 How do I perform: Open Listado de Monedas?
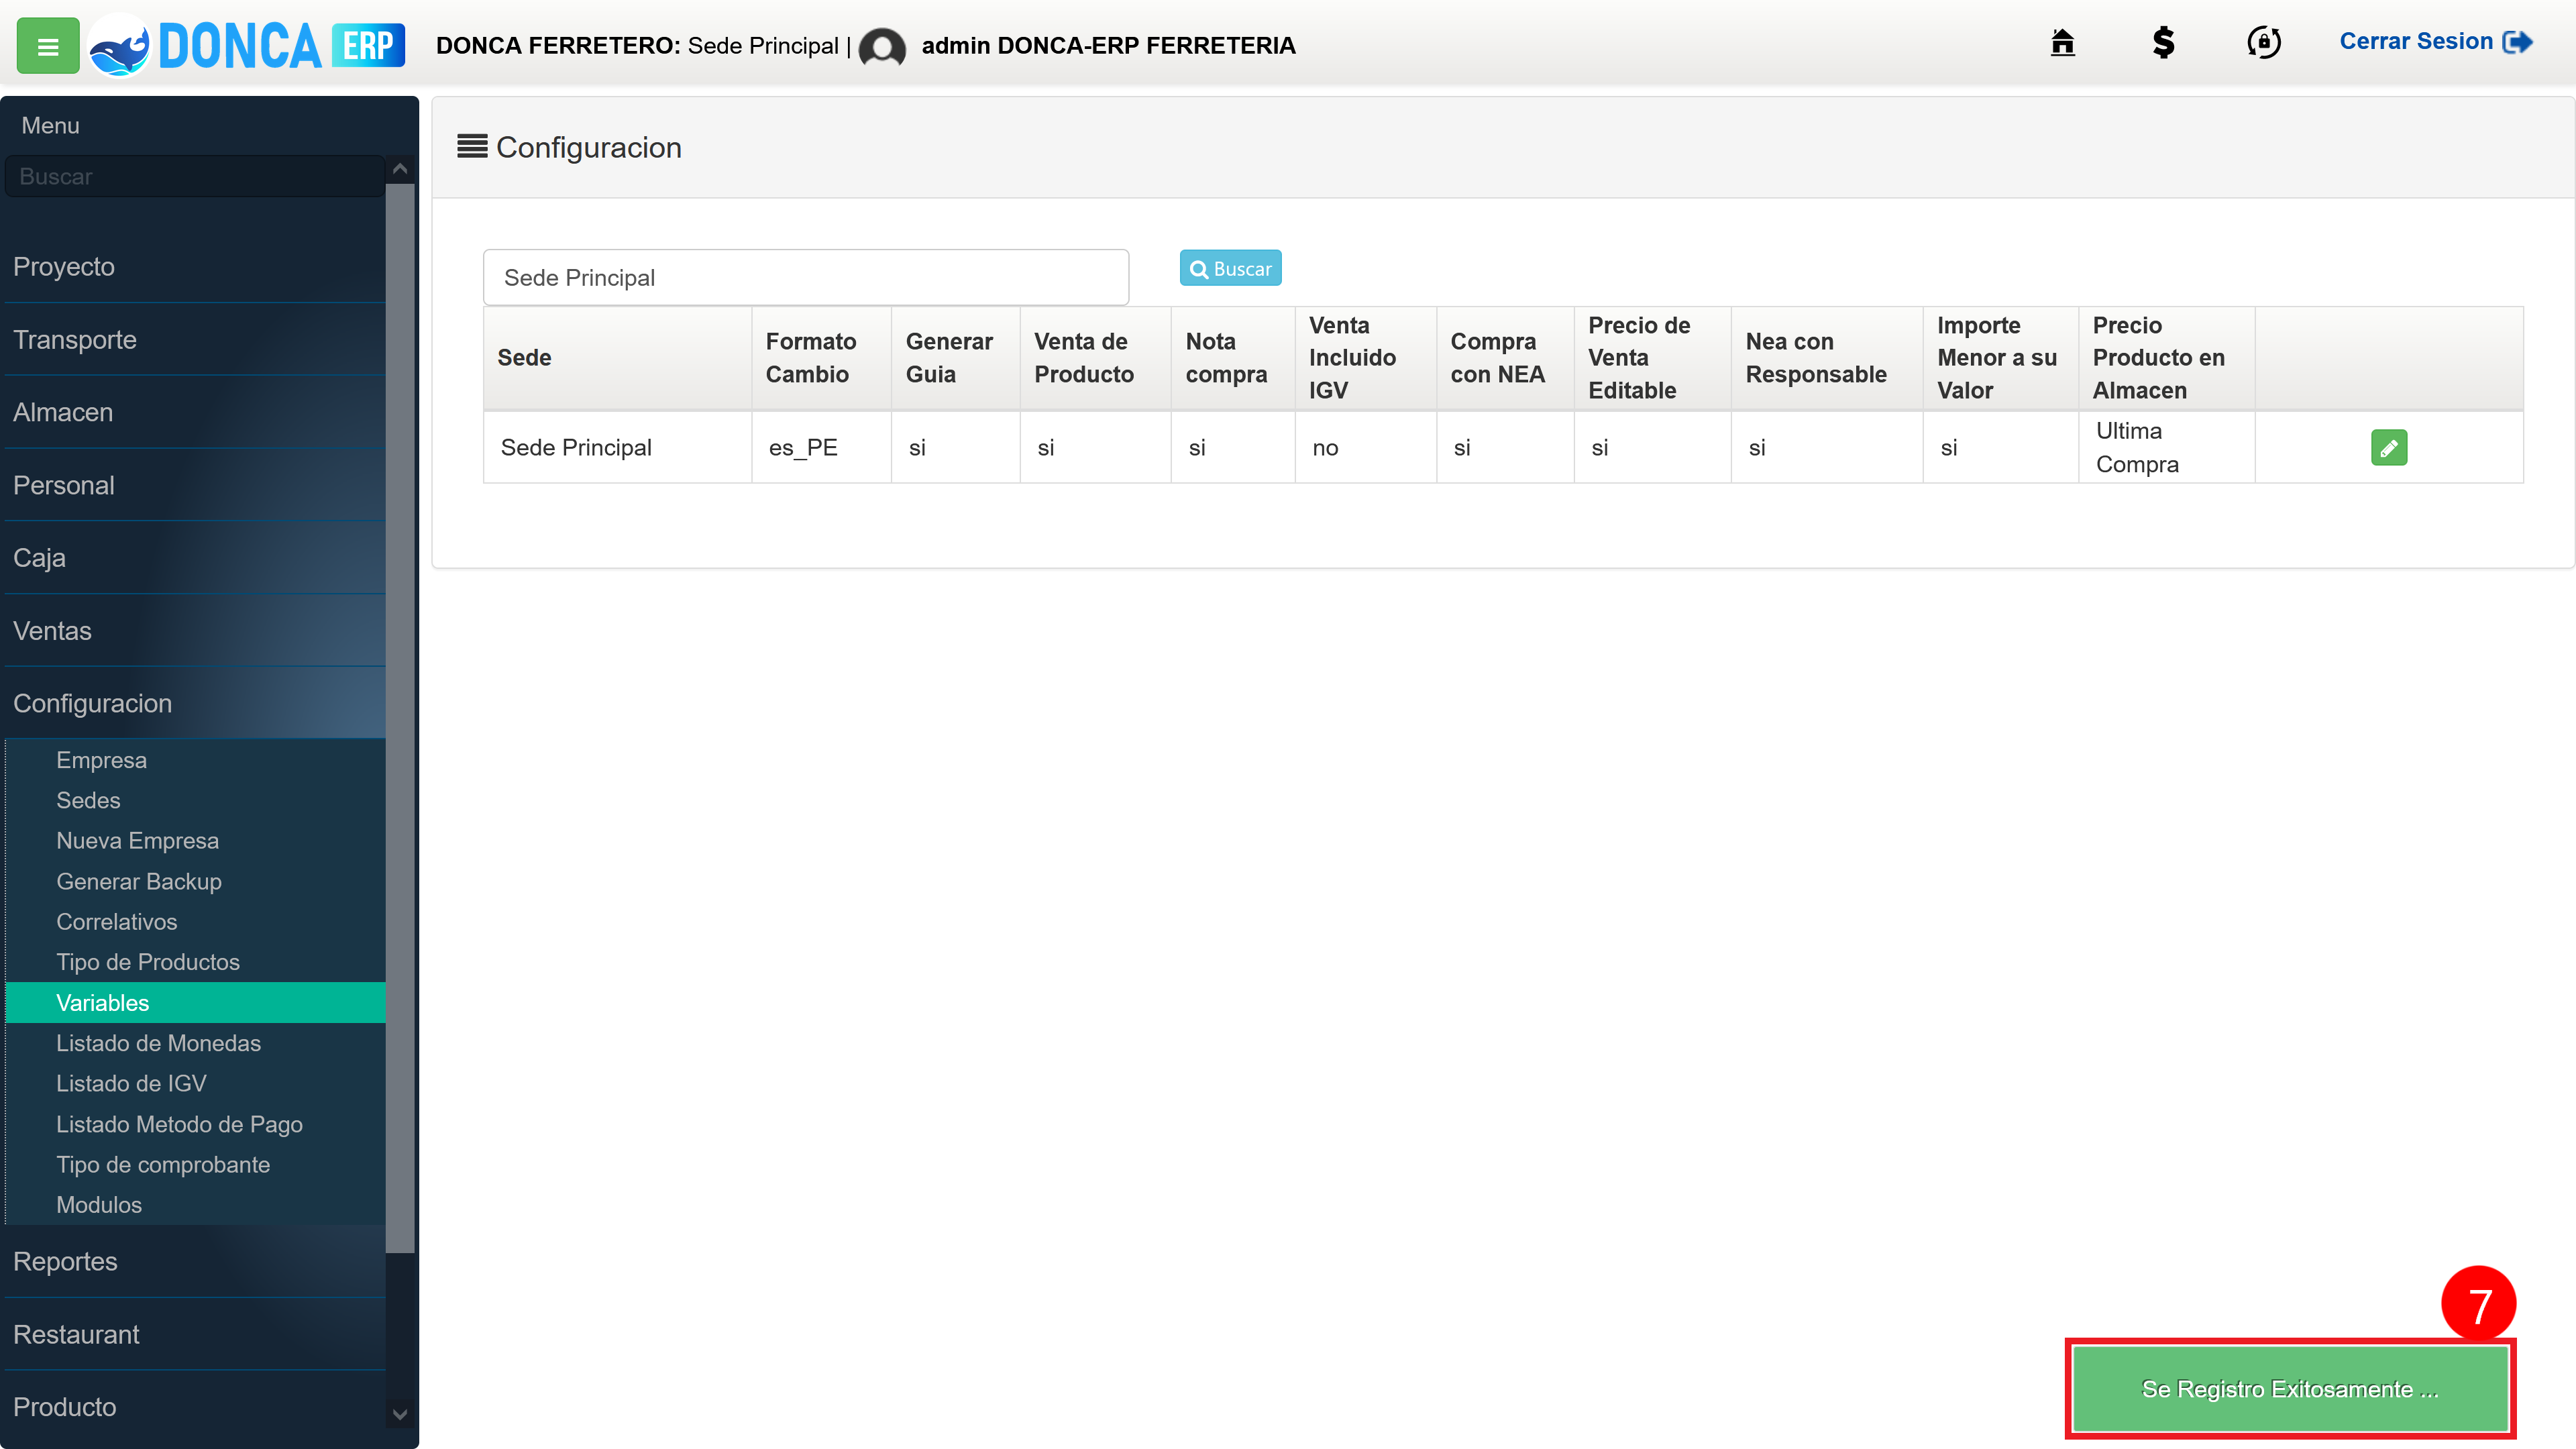[x=195, y=1044]
